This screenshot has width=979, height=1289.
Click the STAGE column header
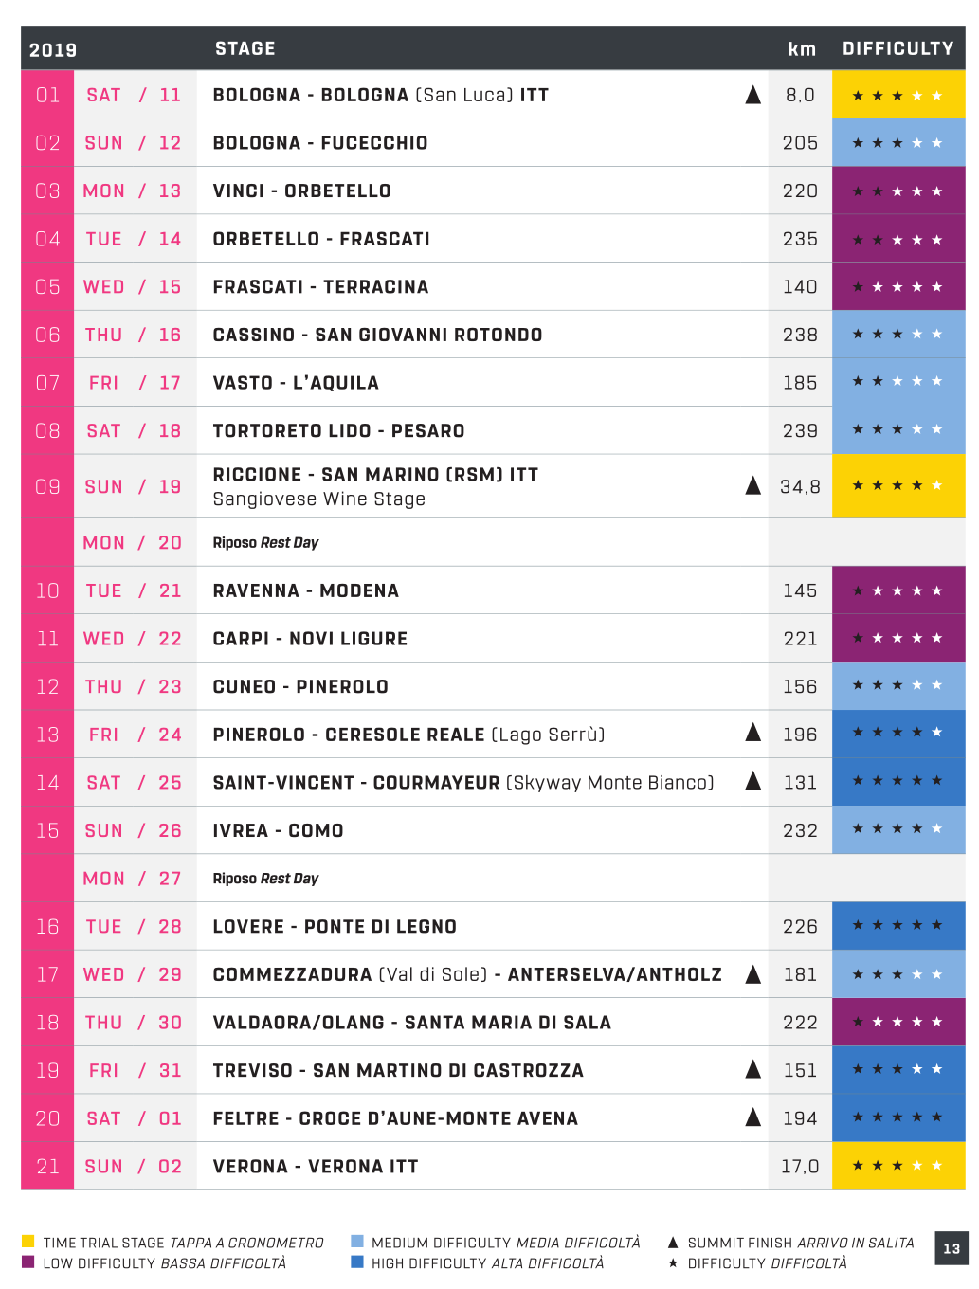(245, 48)
